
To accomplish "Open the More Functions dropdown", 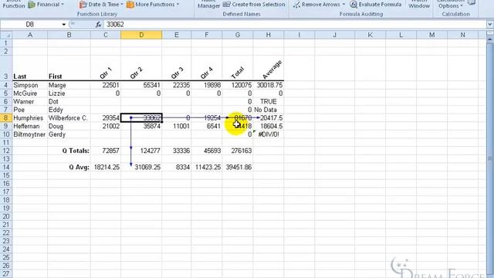I will click(x=153, y=5).
